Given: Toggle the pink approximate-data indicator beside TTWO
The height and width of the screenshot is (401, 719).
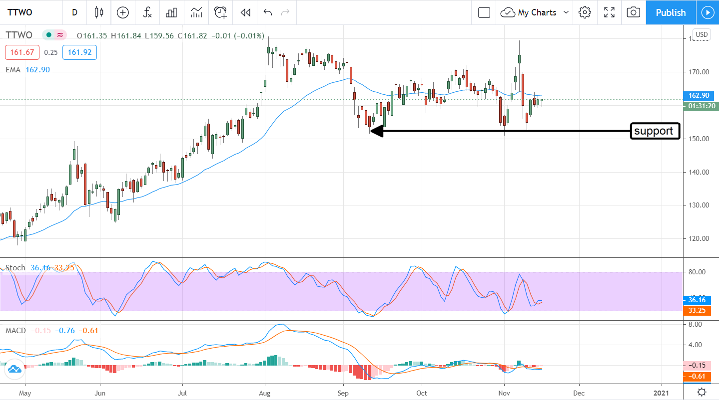Looking at the screenshot, I should tap(60, 35).
